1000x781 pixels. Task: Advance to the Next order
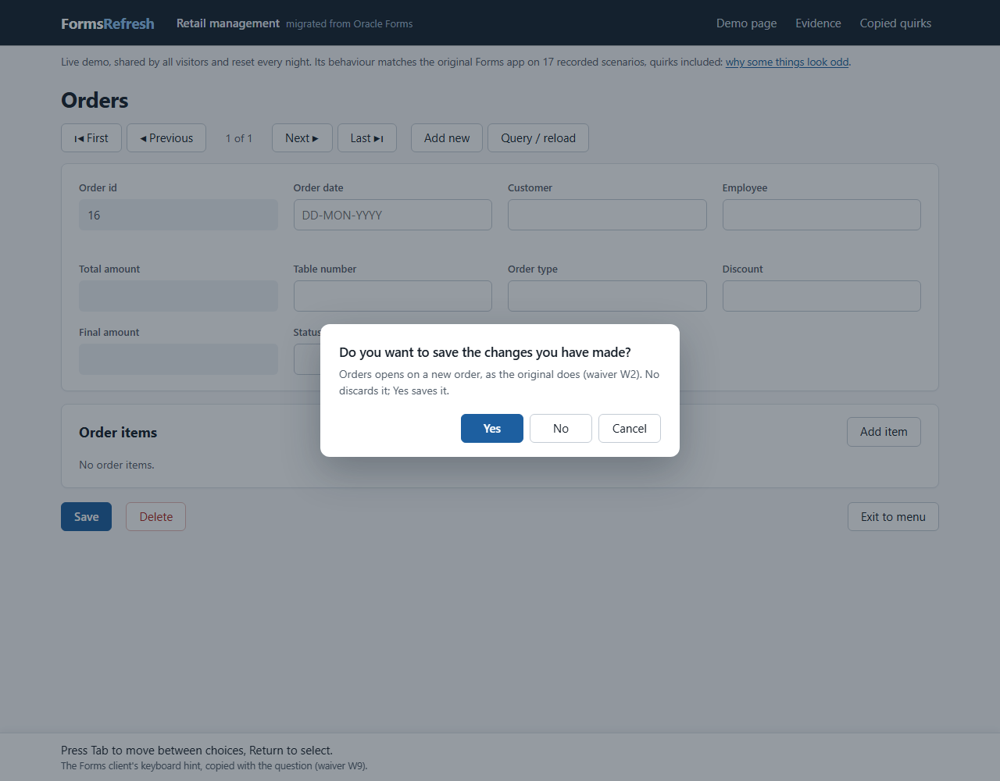click(x=302, y=137)
